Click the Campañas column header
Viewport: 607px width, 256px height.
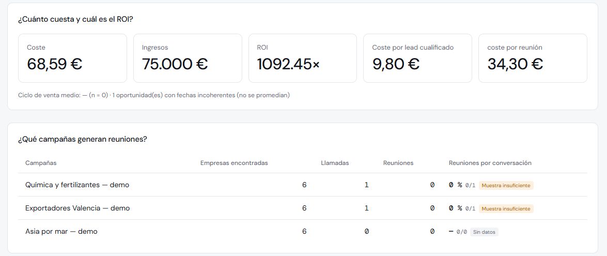(41, 163)
